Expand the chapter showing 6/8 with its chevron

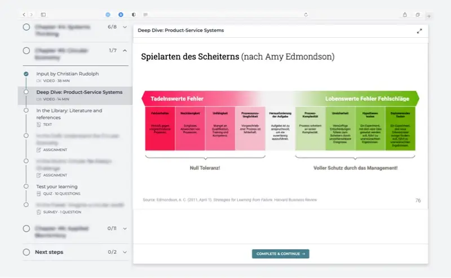125,27
